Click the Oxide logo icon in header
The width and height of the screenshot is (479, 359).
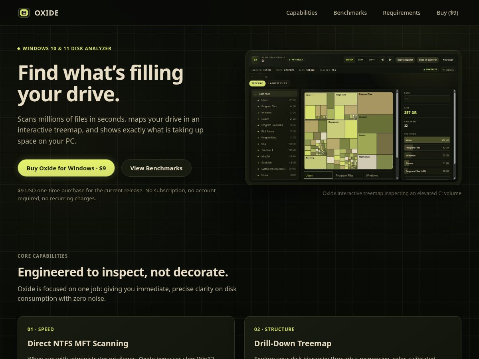coord(24,13)
